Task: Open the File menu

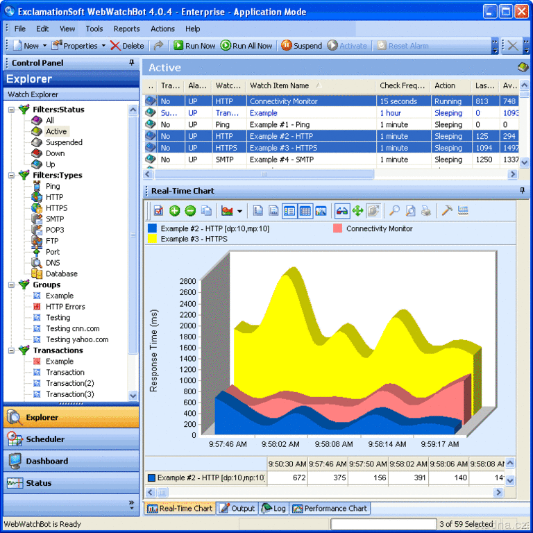Action: click(x=19, y=29)
